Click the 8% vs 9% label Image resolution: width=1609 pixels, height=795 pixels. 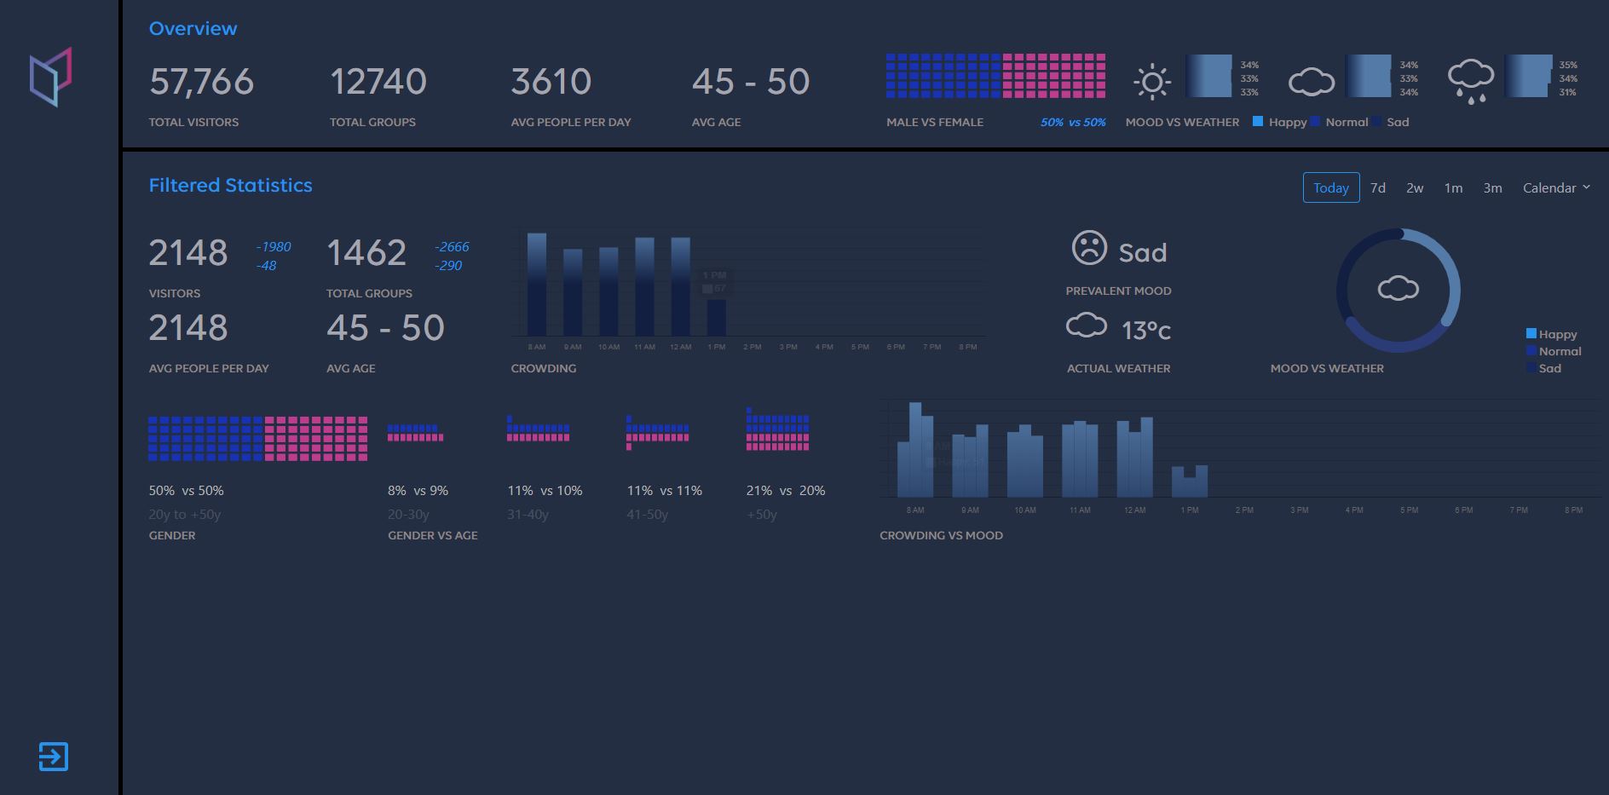tap(418, 491)
